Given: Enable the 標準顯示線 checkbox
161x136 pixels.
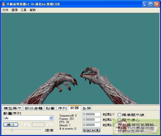Looking at the screenshot, I should tap(119, 115).
